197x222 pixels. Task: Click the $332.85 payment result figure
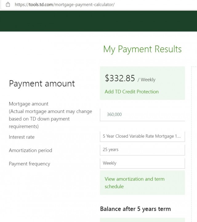pos(120,79)
